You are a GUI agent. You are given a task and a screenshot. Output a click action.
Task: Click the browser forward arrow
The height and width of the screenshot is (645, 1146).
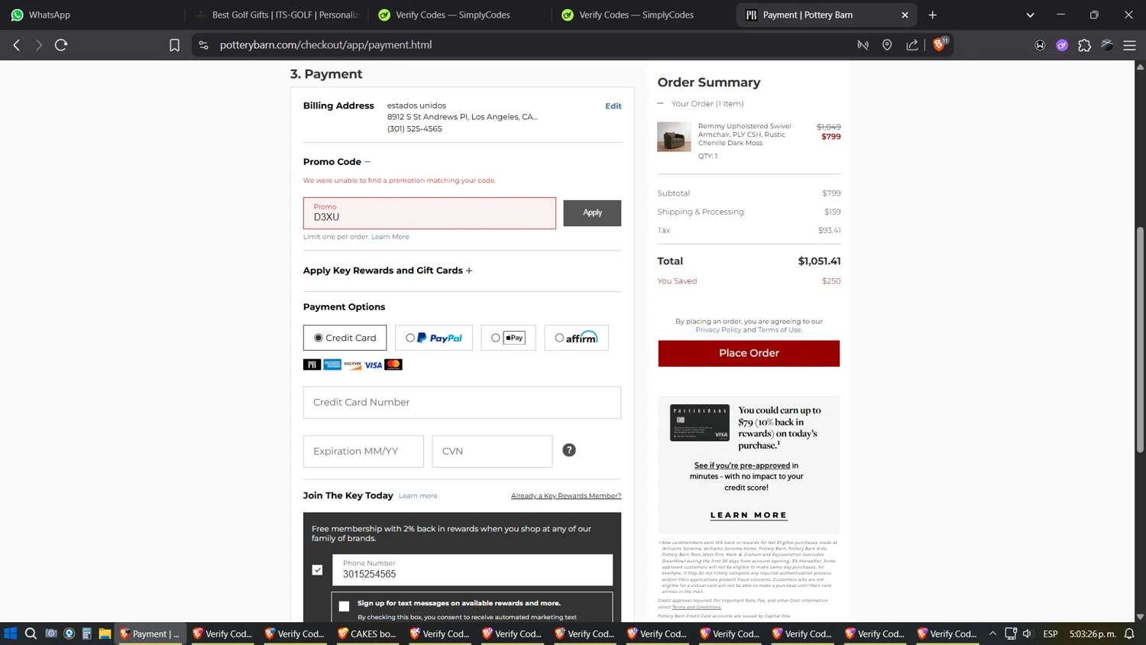(39, 45)
